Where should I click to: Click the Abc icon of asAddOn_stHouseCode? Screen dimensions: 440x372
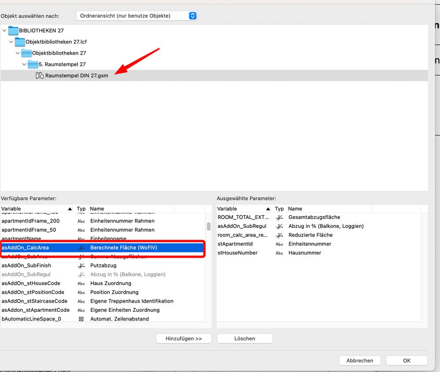81,284
